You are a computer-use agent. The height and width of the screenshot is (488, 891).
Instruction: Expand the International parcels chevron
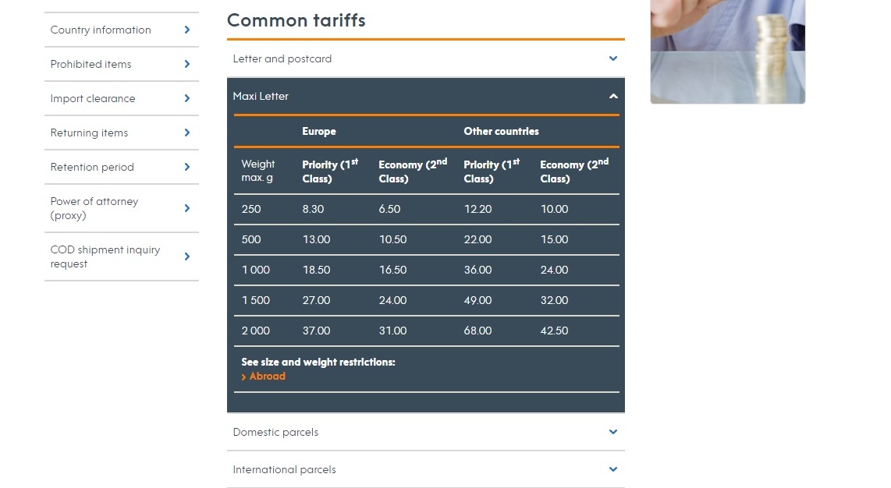(613, 469)
